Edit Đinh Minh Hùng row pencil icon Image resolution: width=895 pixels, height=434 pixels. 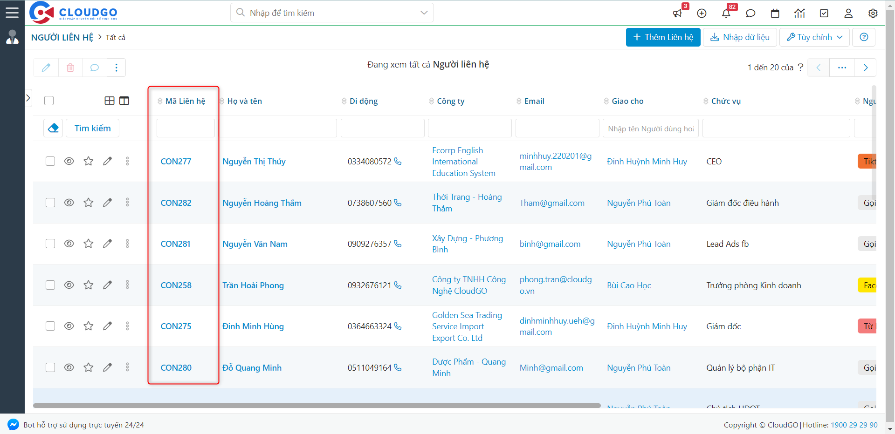pos(107,326)
